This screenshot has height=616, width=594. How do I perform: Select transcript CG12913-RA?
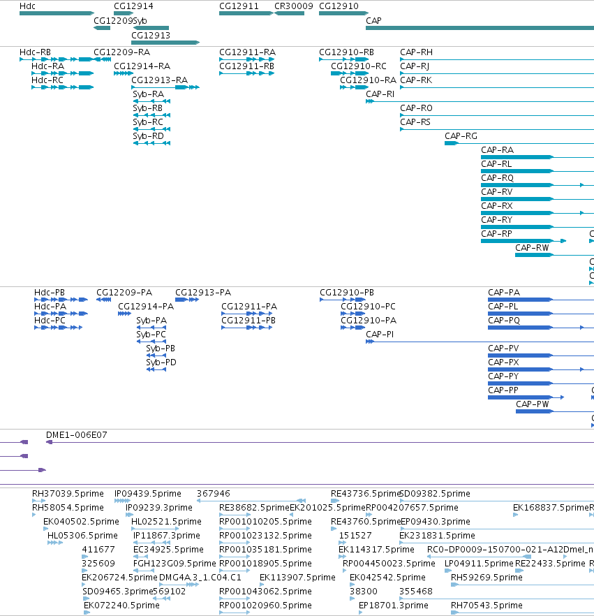click(165, 87)
